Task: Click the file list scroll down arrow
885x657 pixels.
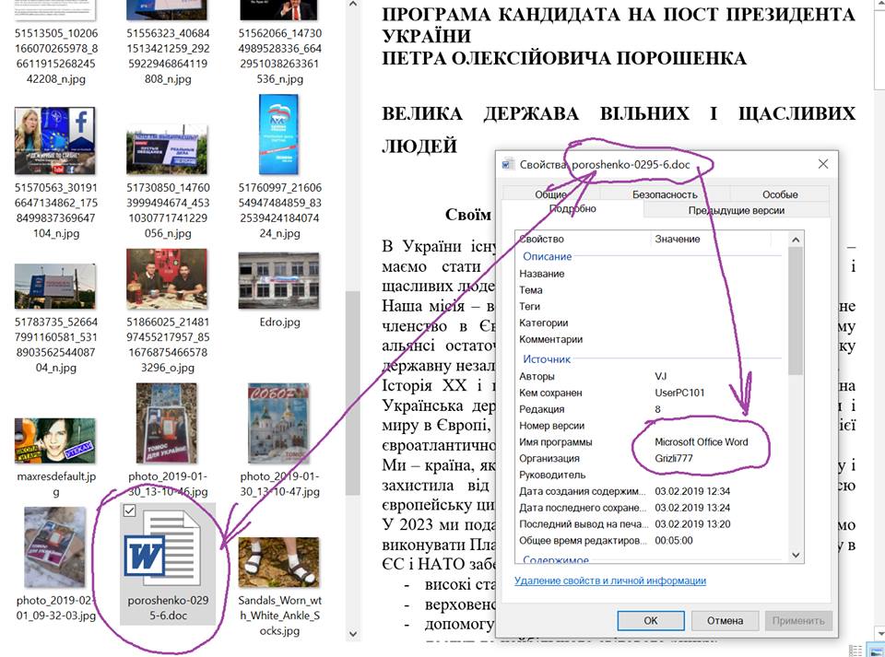Action: click(353, 634)
